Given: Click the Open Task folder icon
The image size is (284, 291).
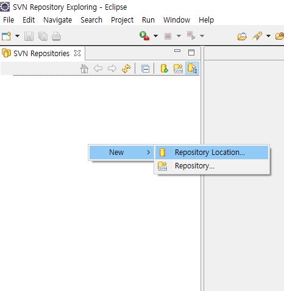Looking at the screenshot, I should point(242,37).
